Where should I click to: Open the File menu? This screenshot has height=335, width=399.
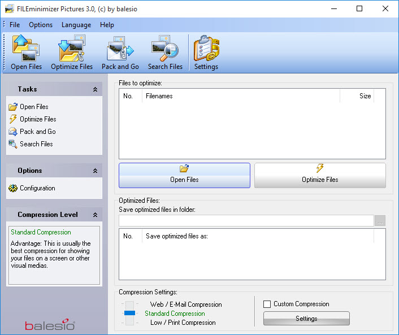pyautogui.click(x=15, y=25)
